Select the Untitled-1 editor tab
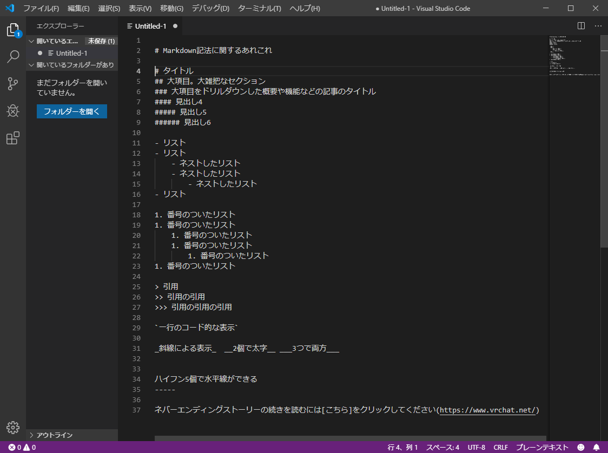 tap(150, 26)
